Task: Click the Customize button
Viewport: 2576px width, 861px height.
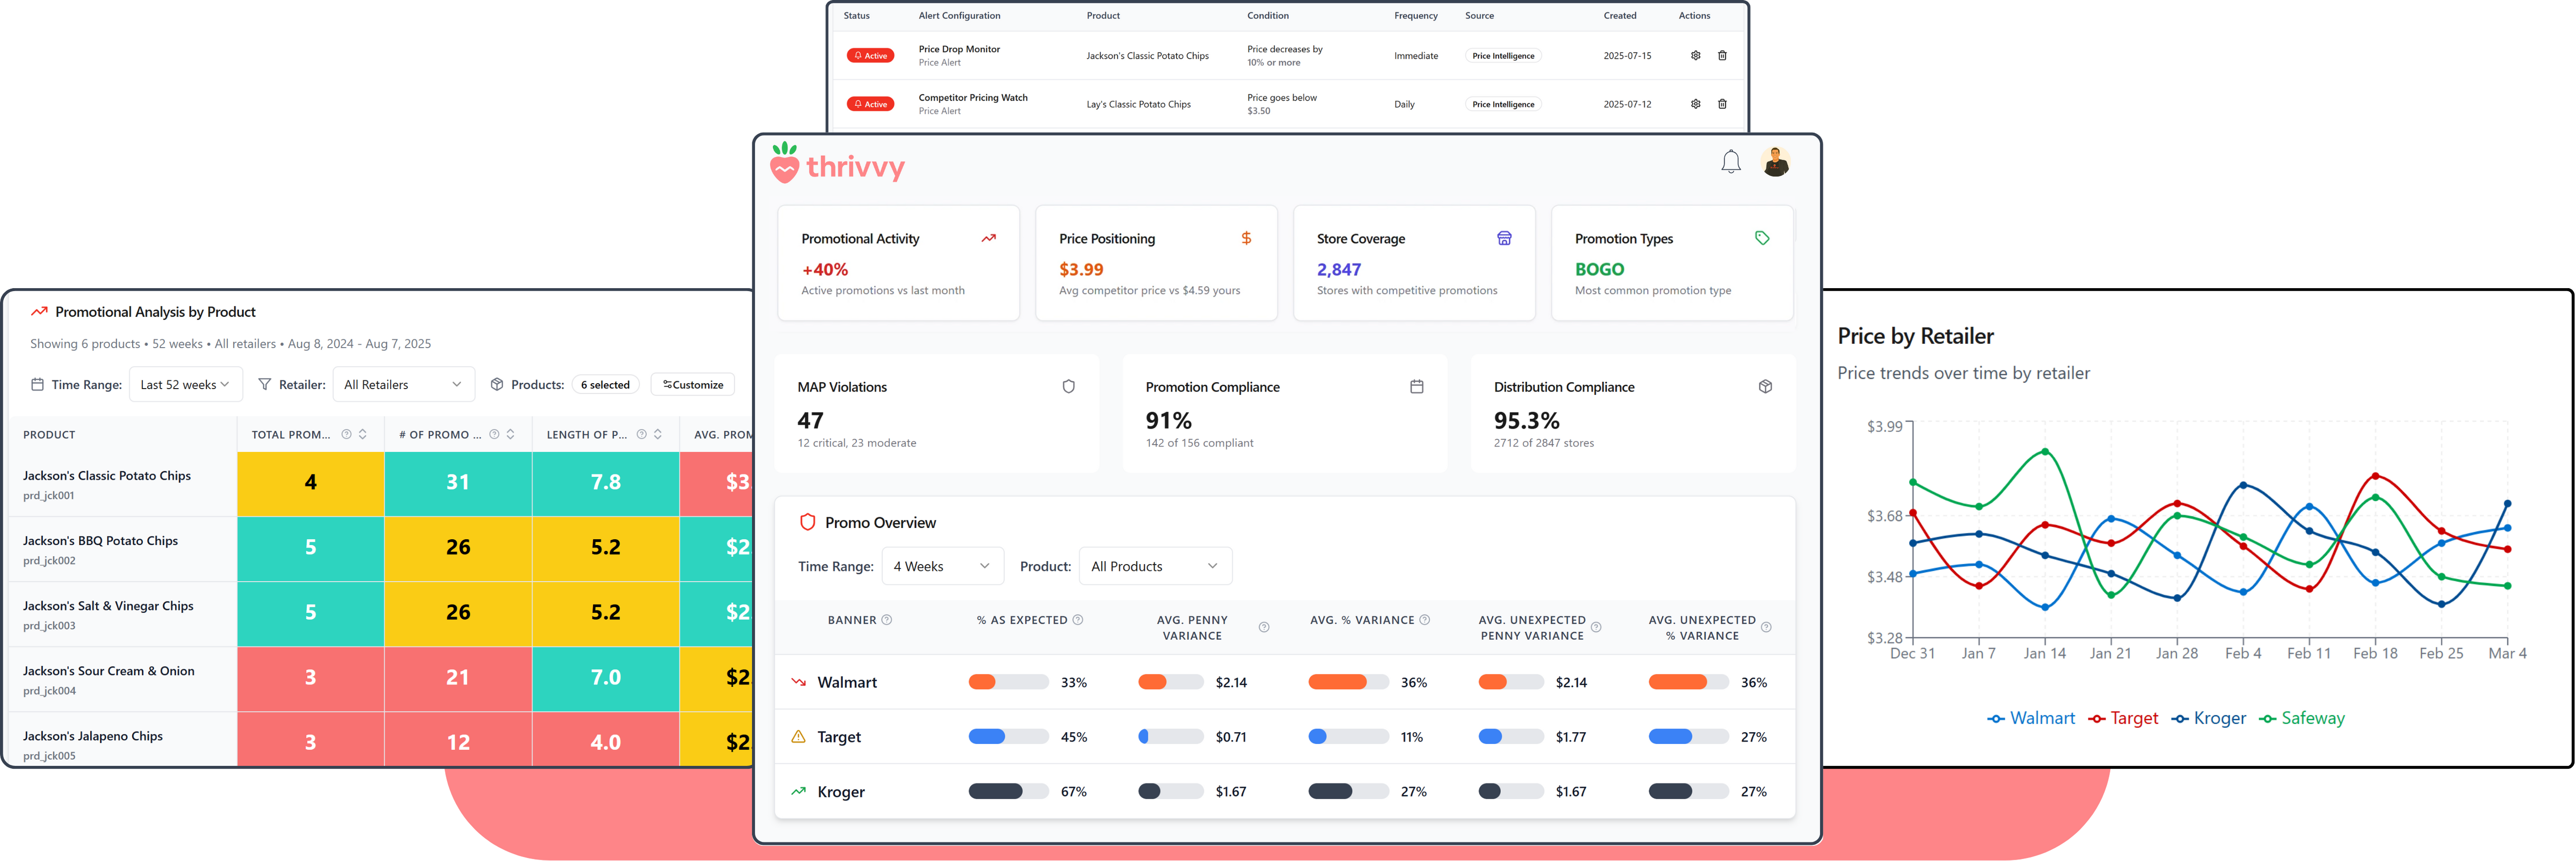Action: [692, 384]
